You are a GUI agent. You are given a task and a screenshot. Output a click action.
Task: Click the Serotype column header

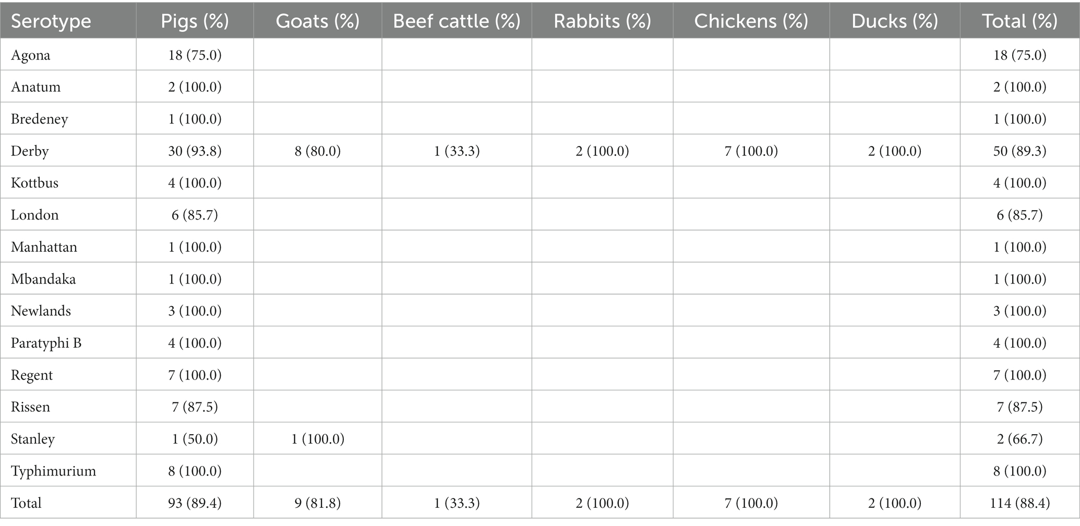pyautogui.click(x=51, y=21)
